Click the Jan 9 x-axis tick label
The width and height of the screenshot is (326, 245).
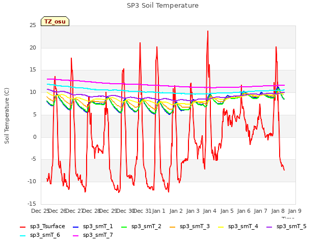pyautogui.click(x=294, y=211)
